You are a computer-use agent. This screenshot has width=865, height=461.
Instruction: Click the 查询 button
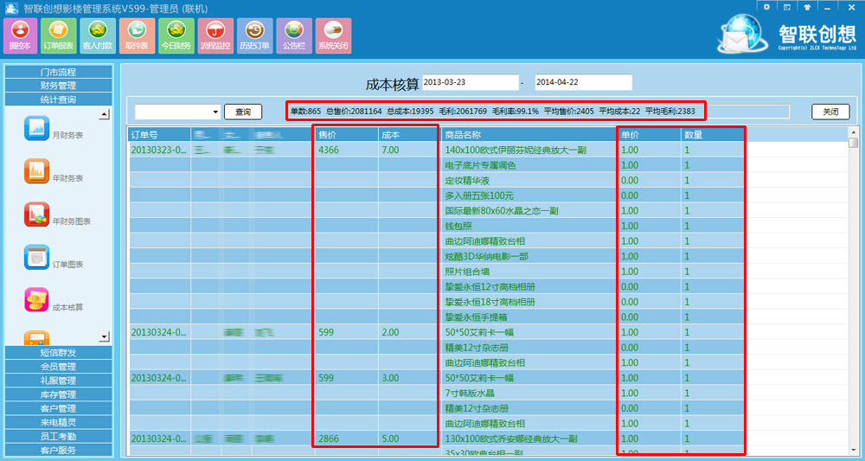click(x=243, y=112)
